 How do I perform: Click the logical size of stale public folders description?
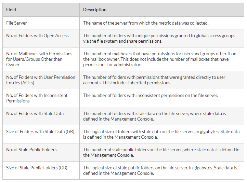[160, 170]
